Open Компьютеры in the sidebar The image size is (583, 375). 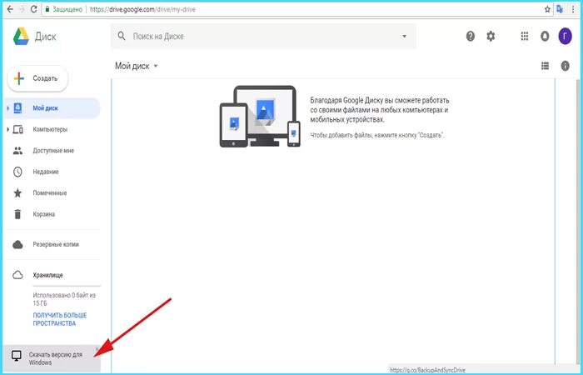pyautogui.click(x=52, y=129)
